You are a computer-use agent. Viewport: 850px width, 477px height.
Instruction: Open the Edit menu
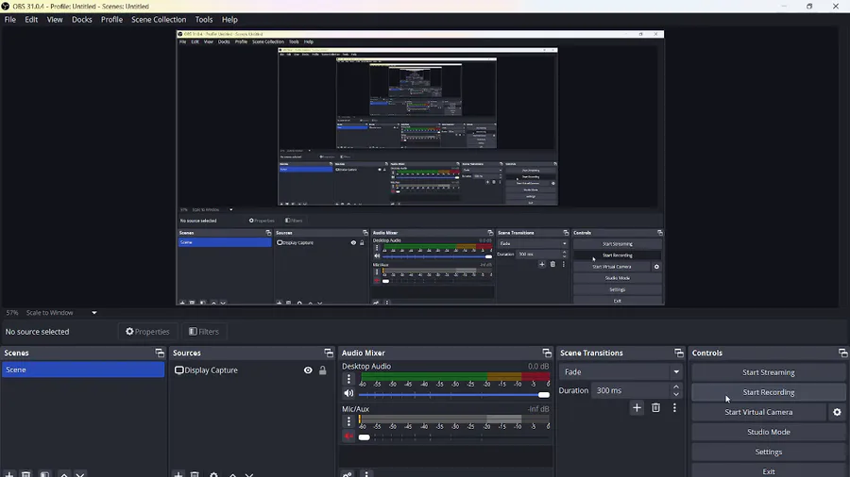[x=31, y=20]
